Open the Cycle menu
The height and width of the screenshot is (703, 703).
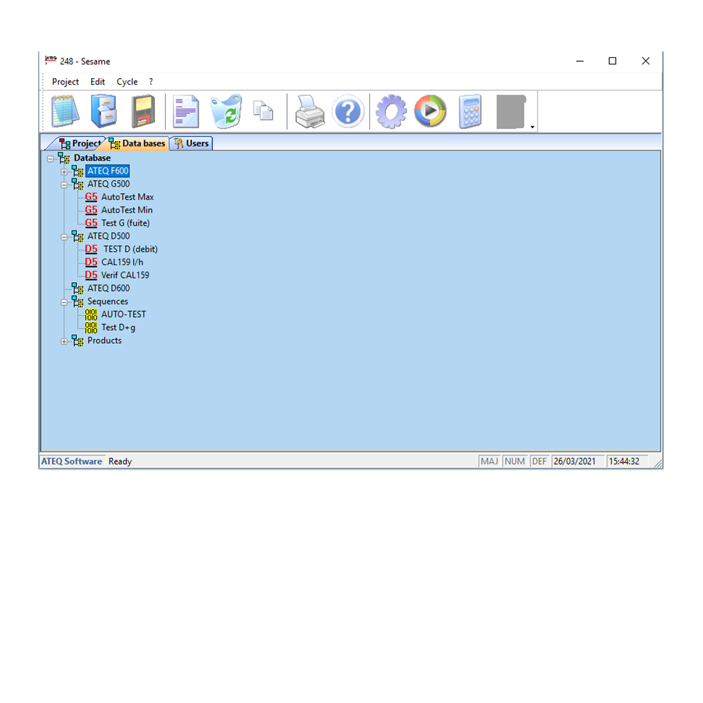(x=127, y=82)
